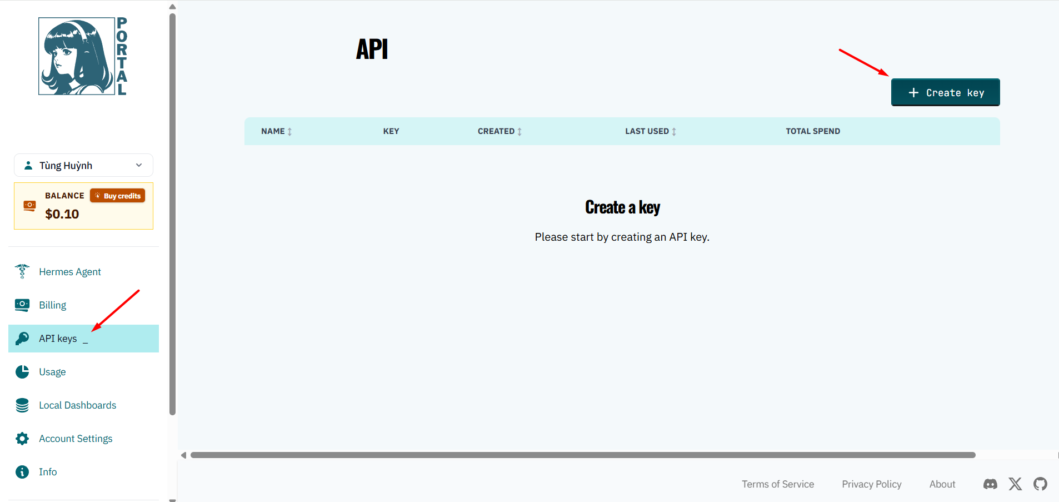Image resolution: width=1059 pixels, height=502 pixels.
Task: Click the KEY column header
Action: tap(391, 131)
